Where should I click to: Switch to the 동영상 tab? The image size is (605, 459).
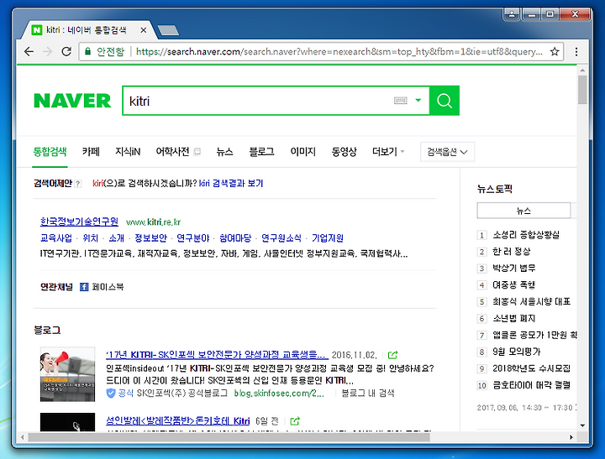tap(345, 151)
